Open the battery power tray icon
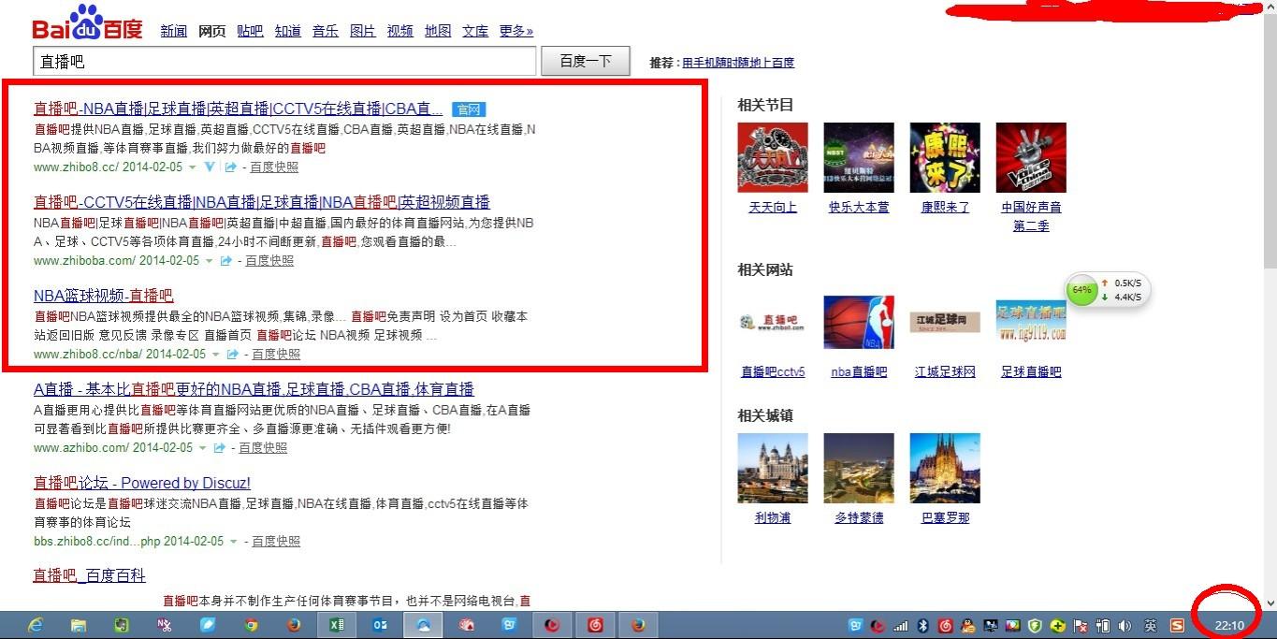This screenshot has width=1277, height=639. 1104,626
